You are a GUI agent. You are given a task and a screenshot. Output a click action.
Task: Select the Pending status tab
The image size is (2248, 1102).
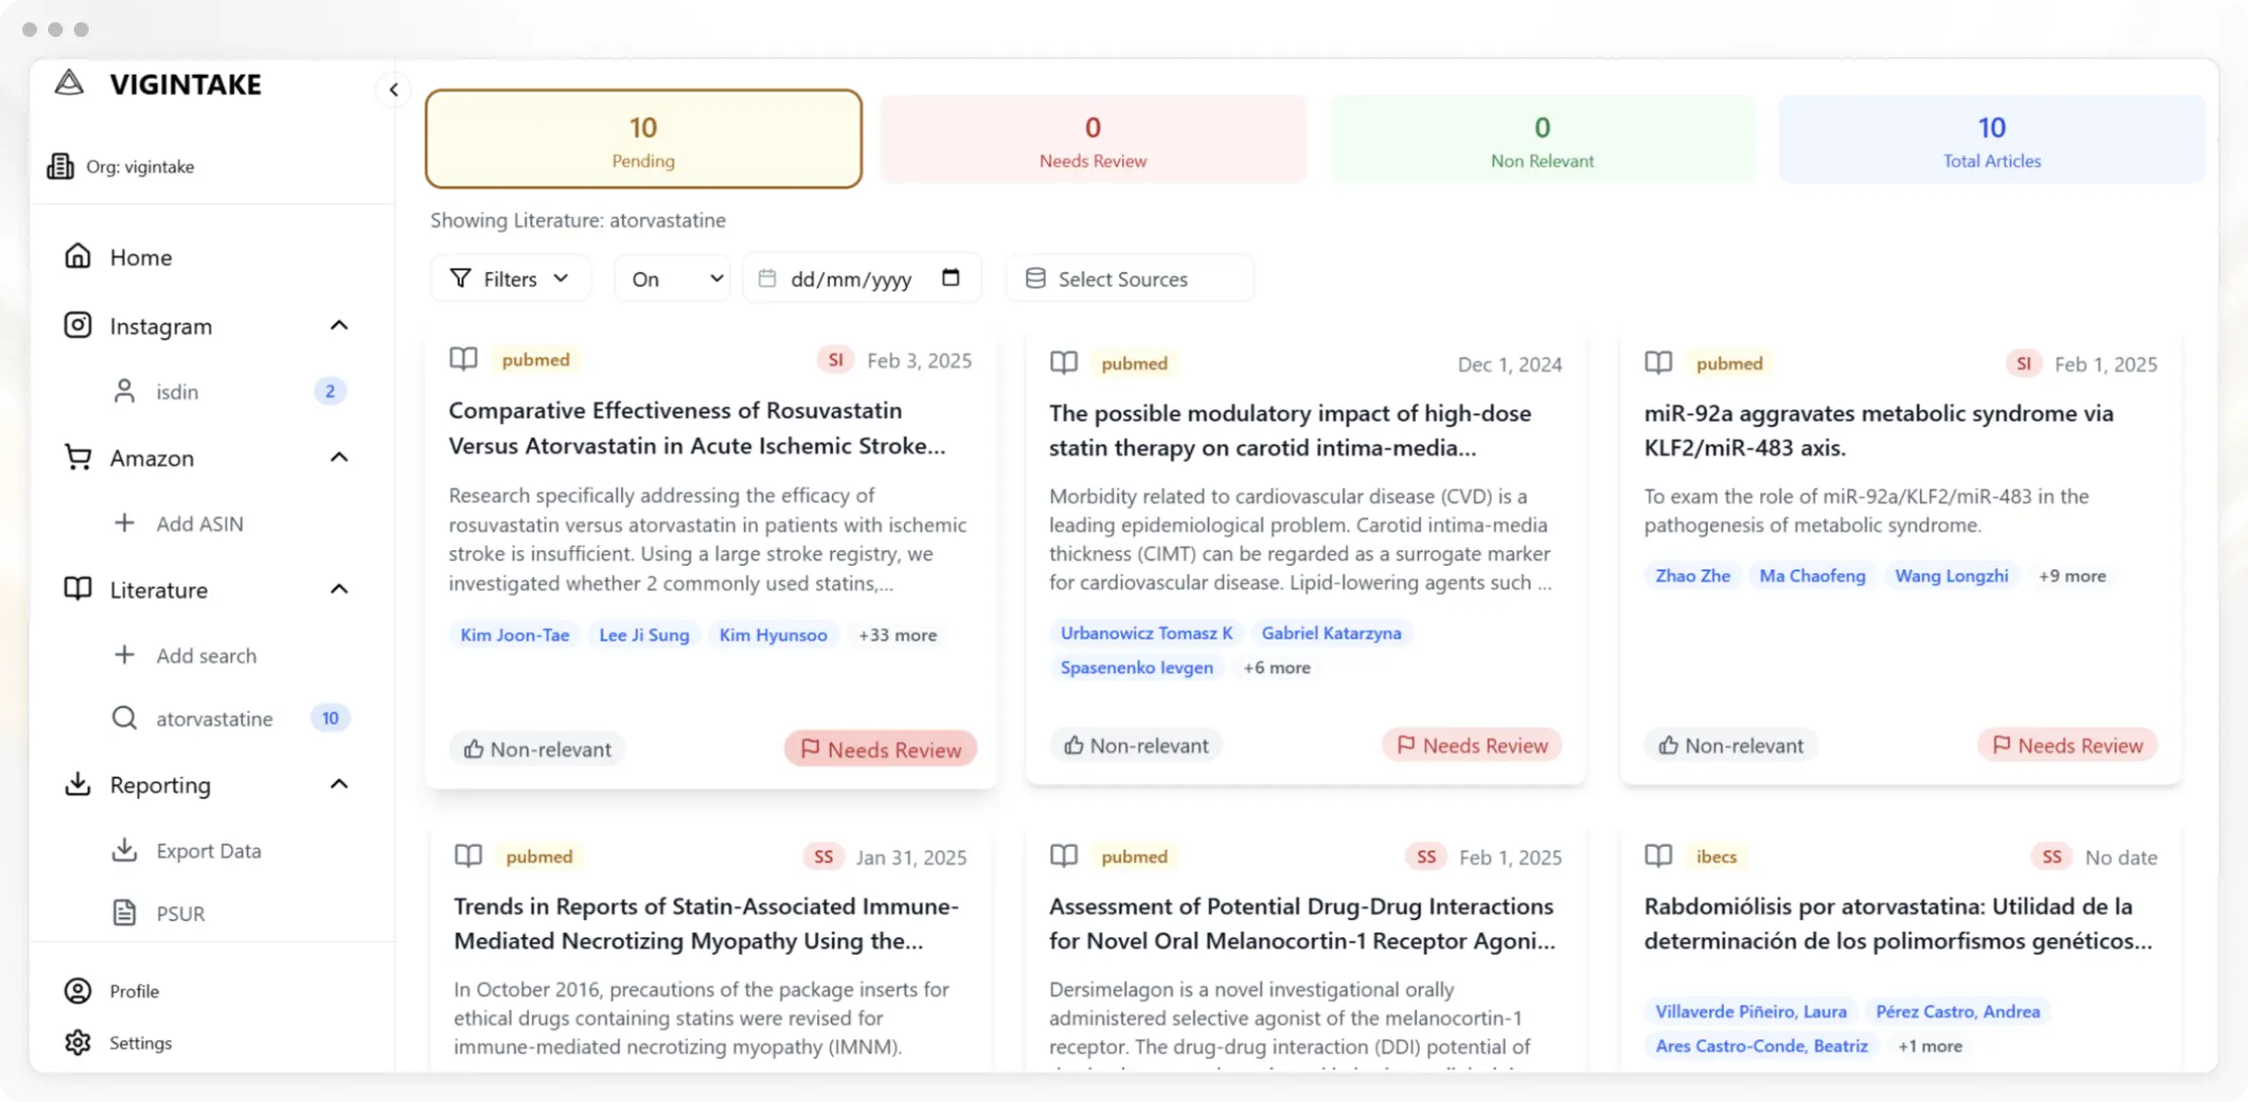tap(643, 139)
